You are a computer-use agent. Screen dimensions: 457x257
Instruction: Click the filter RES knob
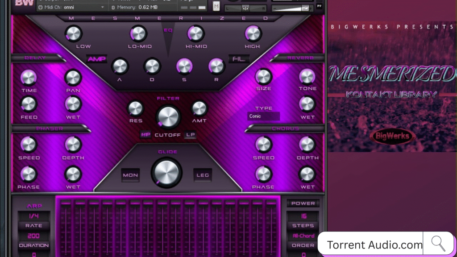pos(135,108)
